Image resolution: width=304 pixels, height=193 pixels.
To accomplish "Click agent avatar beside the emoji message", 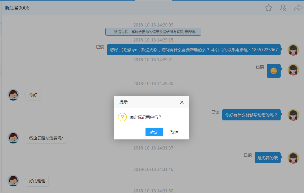I will [293, 70].
